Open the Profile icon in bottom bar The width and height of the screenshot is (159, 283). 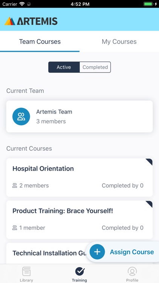132,271
